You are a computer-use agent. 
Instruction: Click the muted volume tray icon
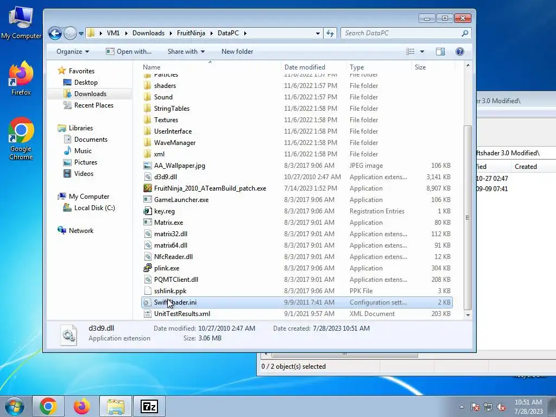coord(501,407)
